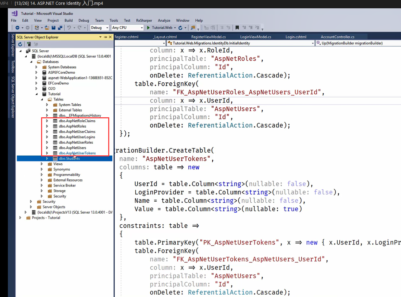This screenshot has width=401, height=297.
Task: Open the Debug configuration dropdown
Action: (x=100, y=28)
